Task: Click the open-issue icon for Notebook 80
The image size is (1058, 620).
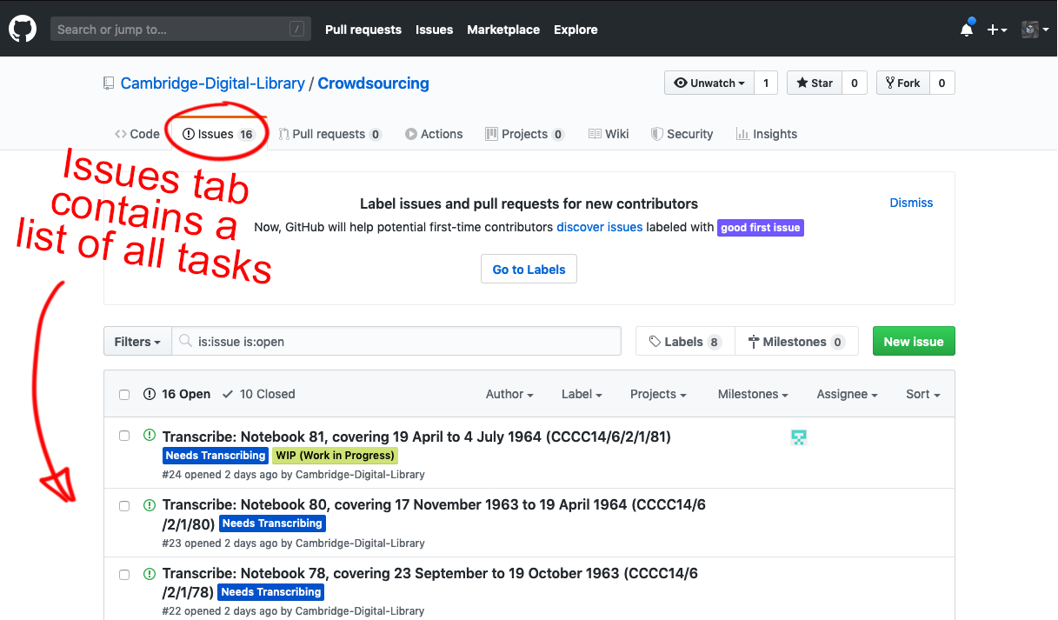Action: pyautogui.click(x=149, y=504)
